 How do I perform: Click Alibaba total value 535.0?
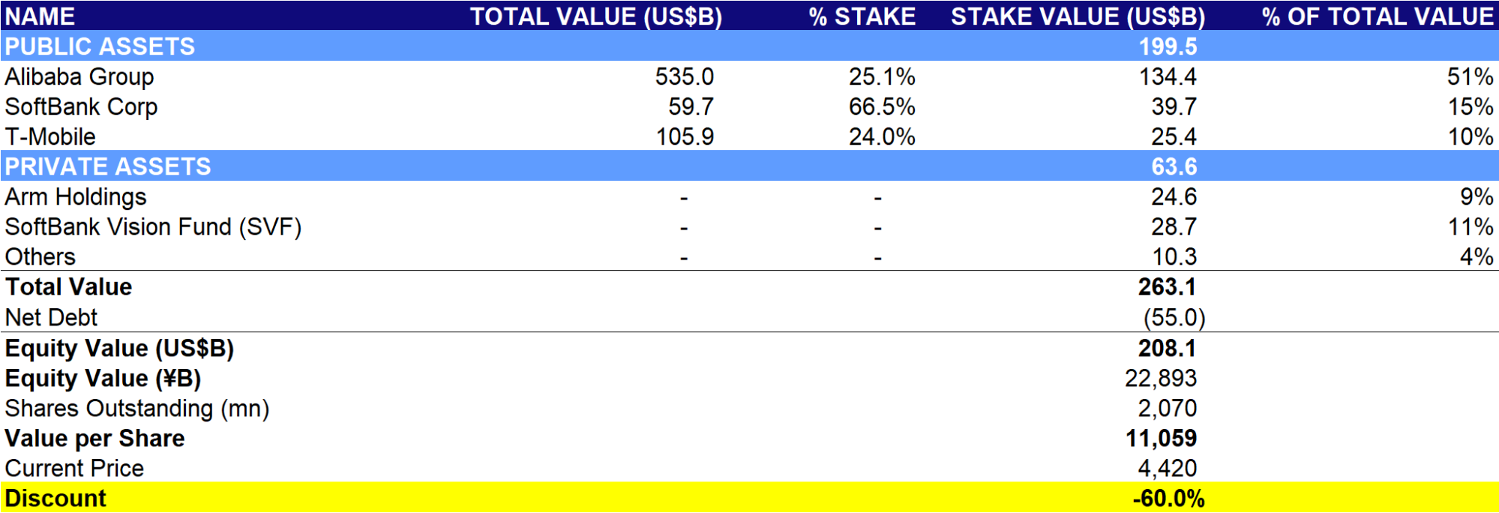click(x=685, y=76)
